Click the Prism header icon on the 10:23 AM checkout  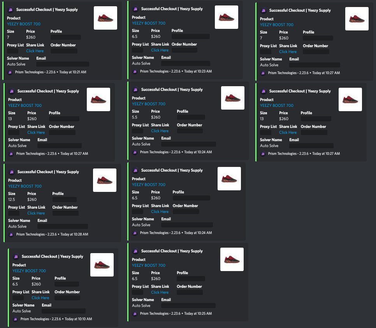[x=135, y=9]
